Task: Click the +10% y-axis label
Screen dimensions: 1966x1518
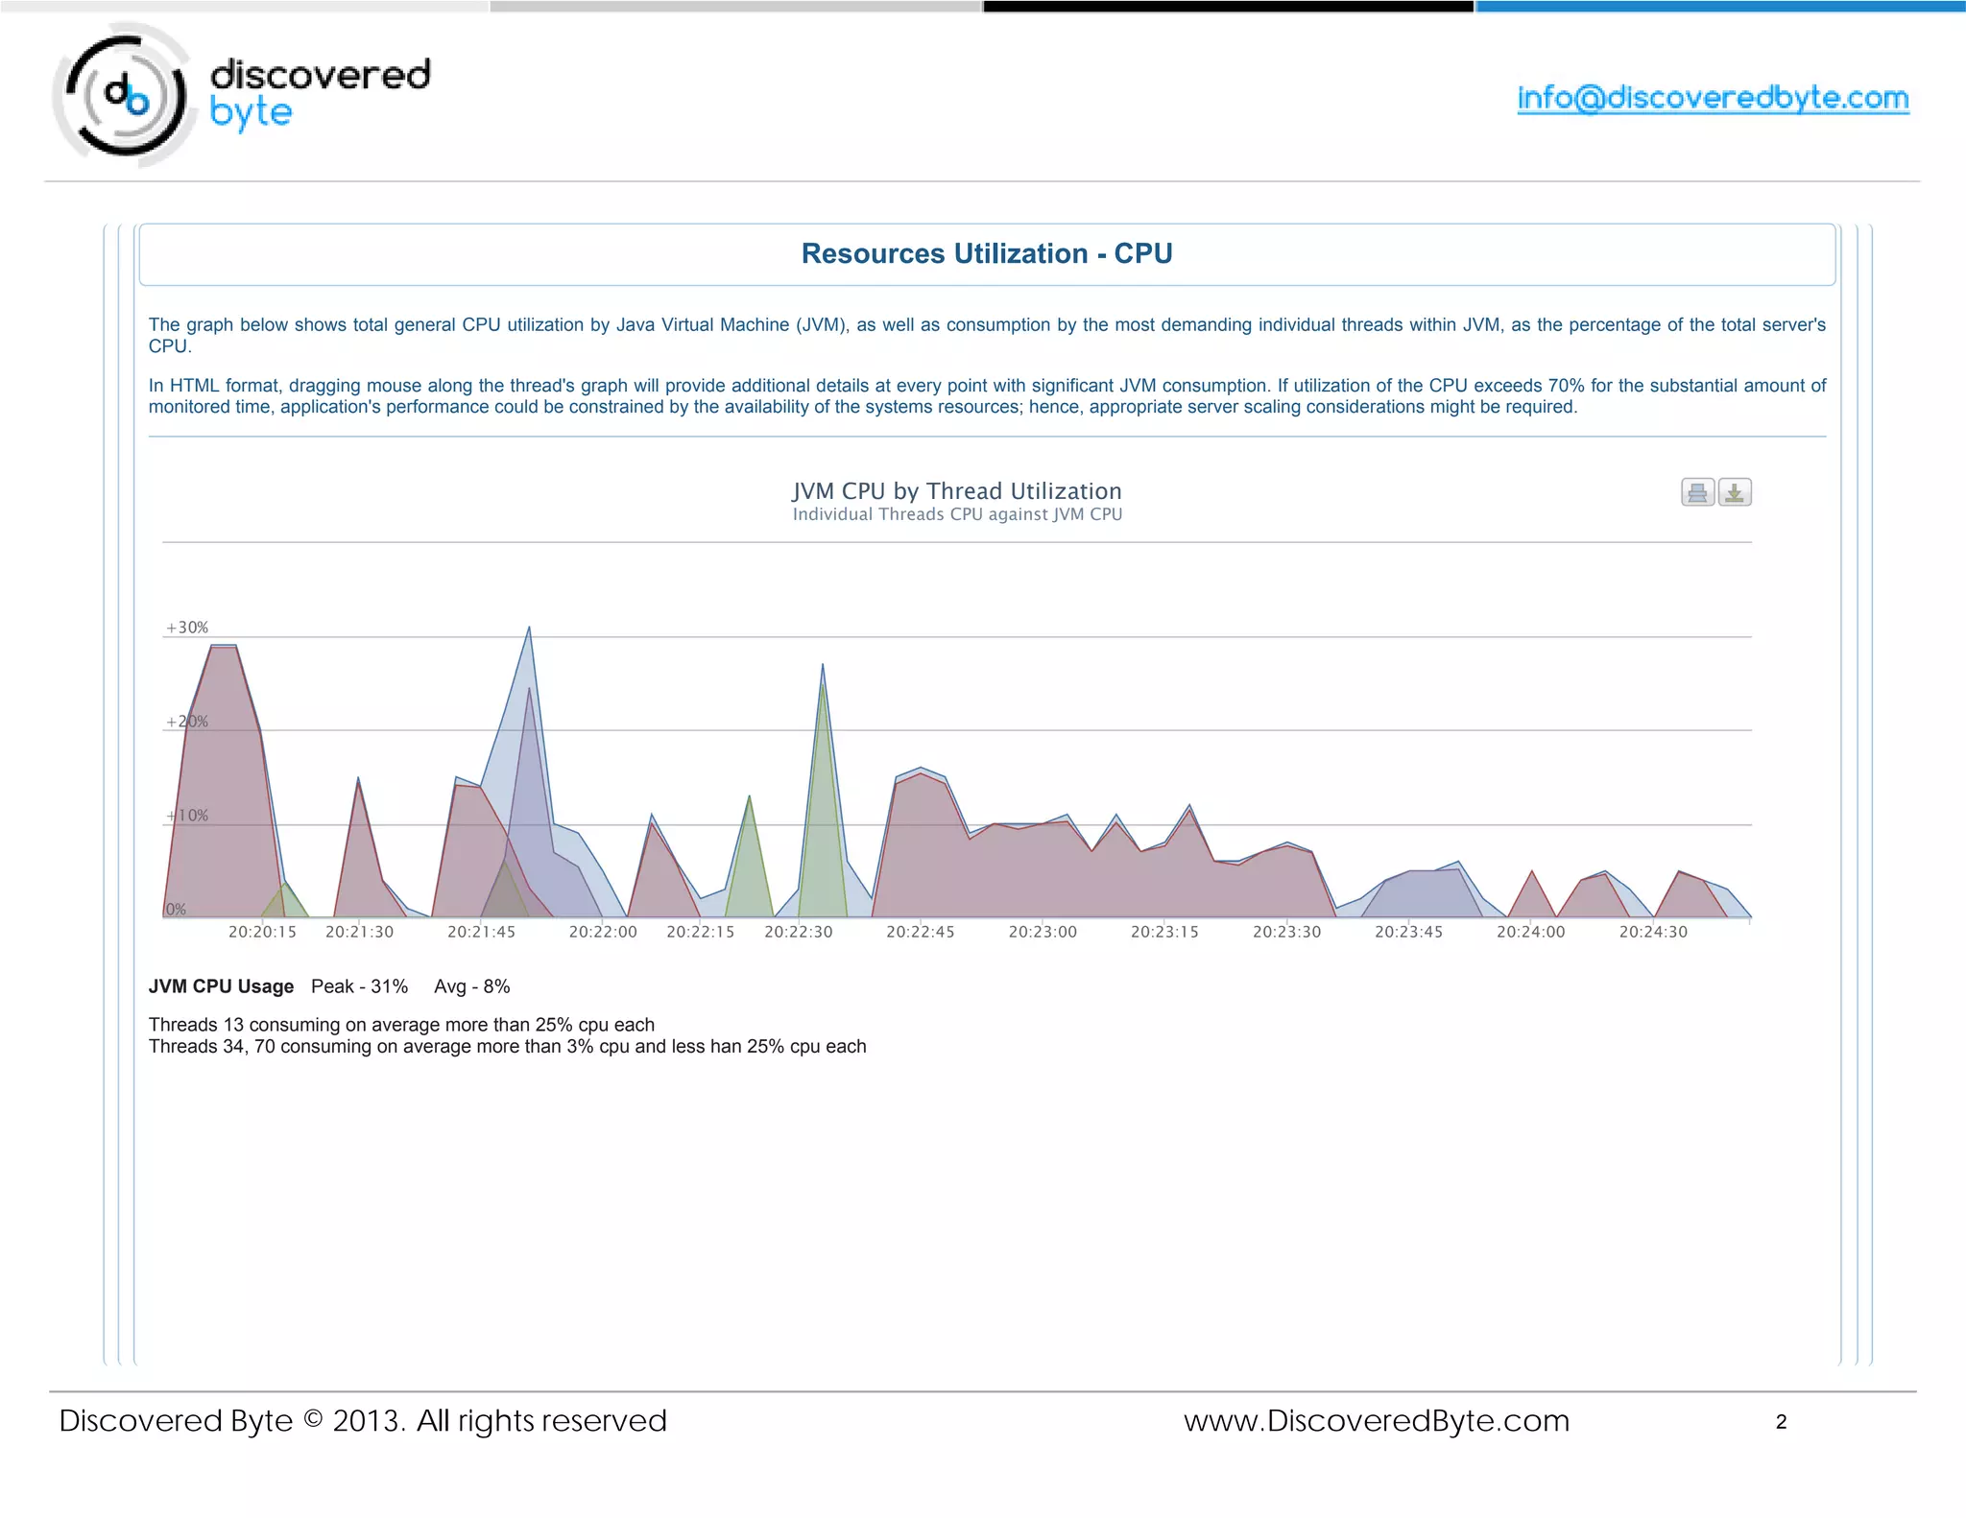Action: pos(187,816)
